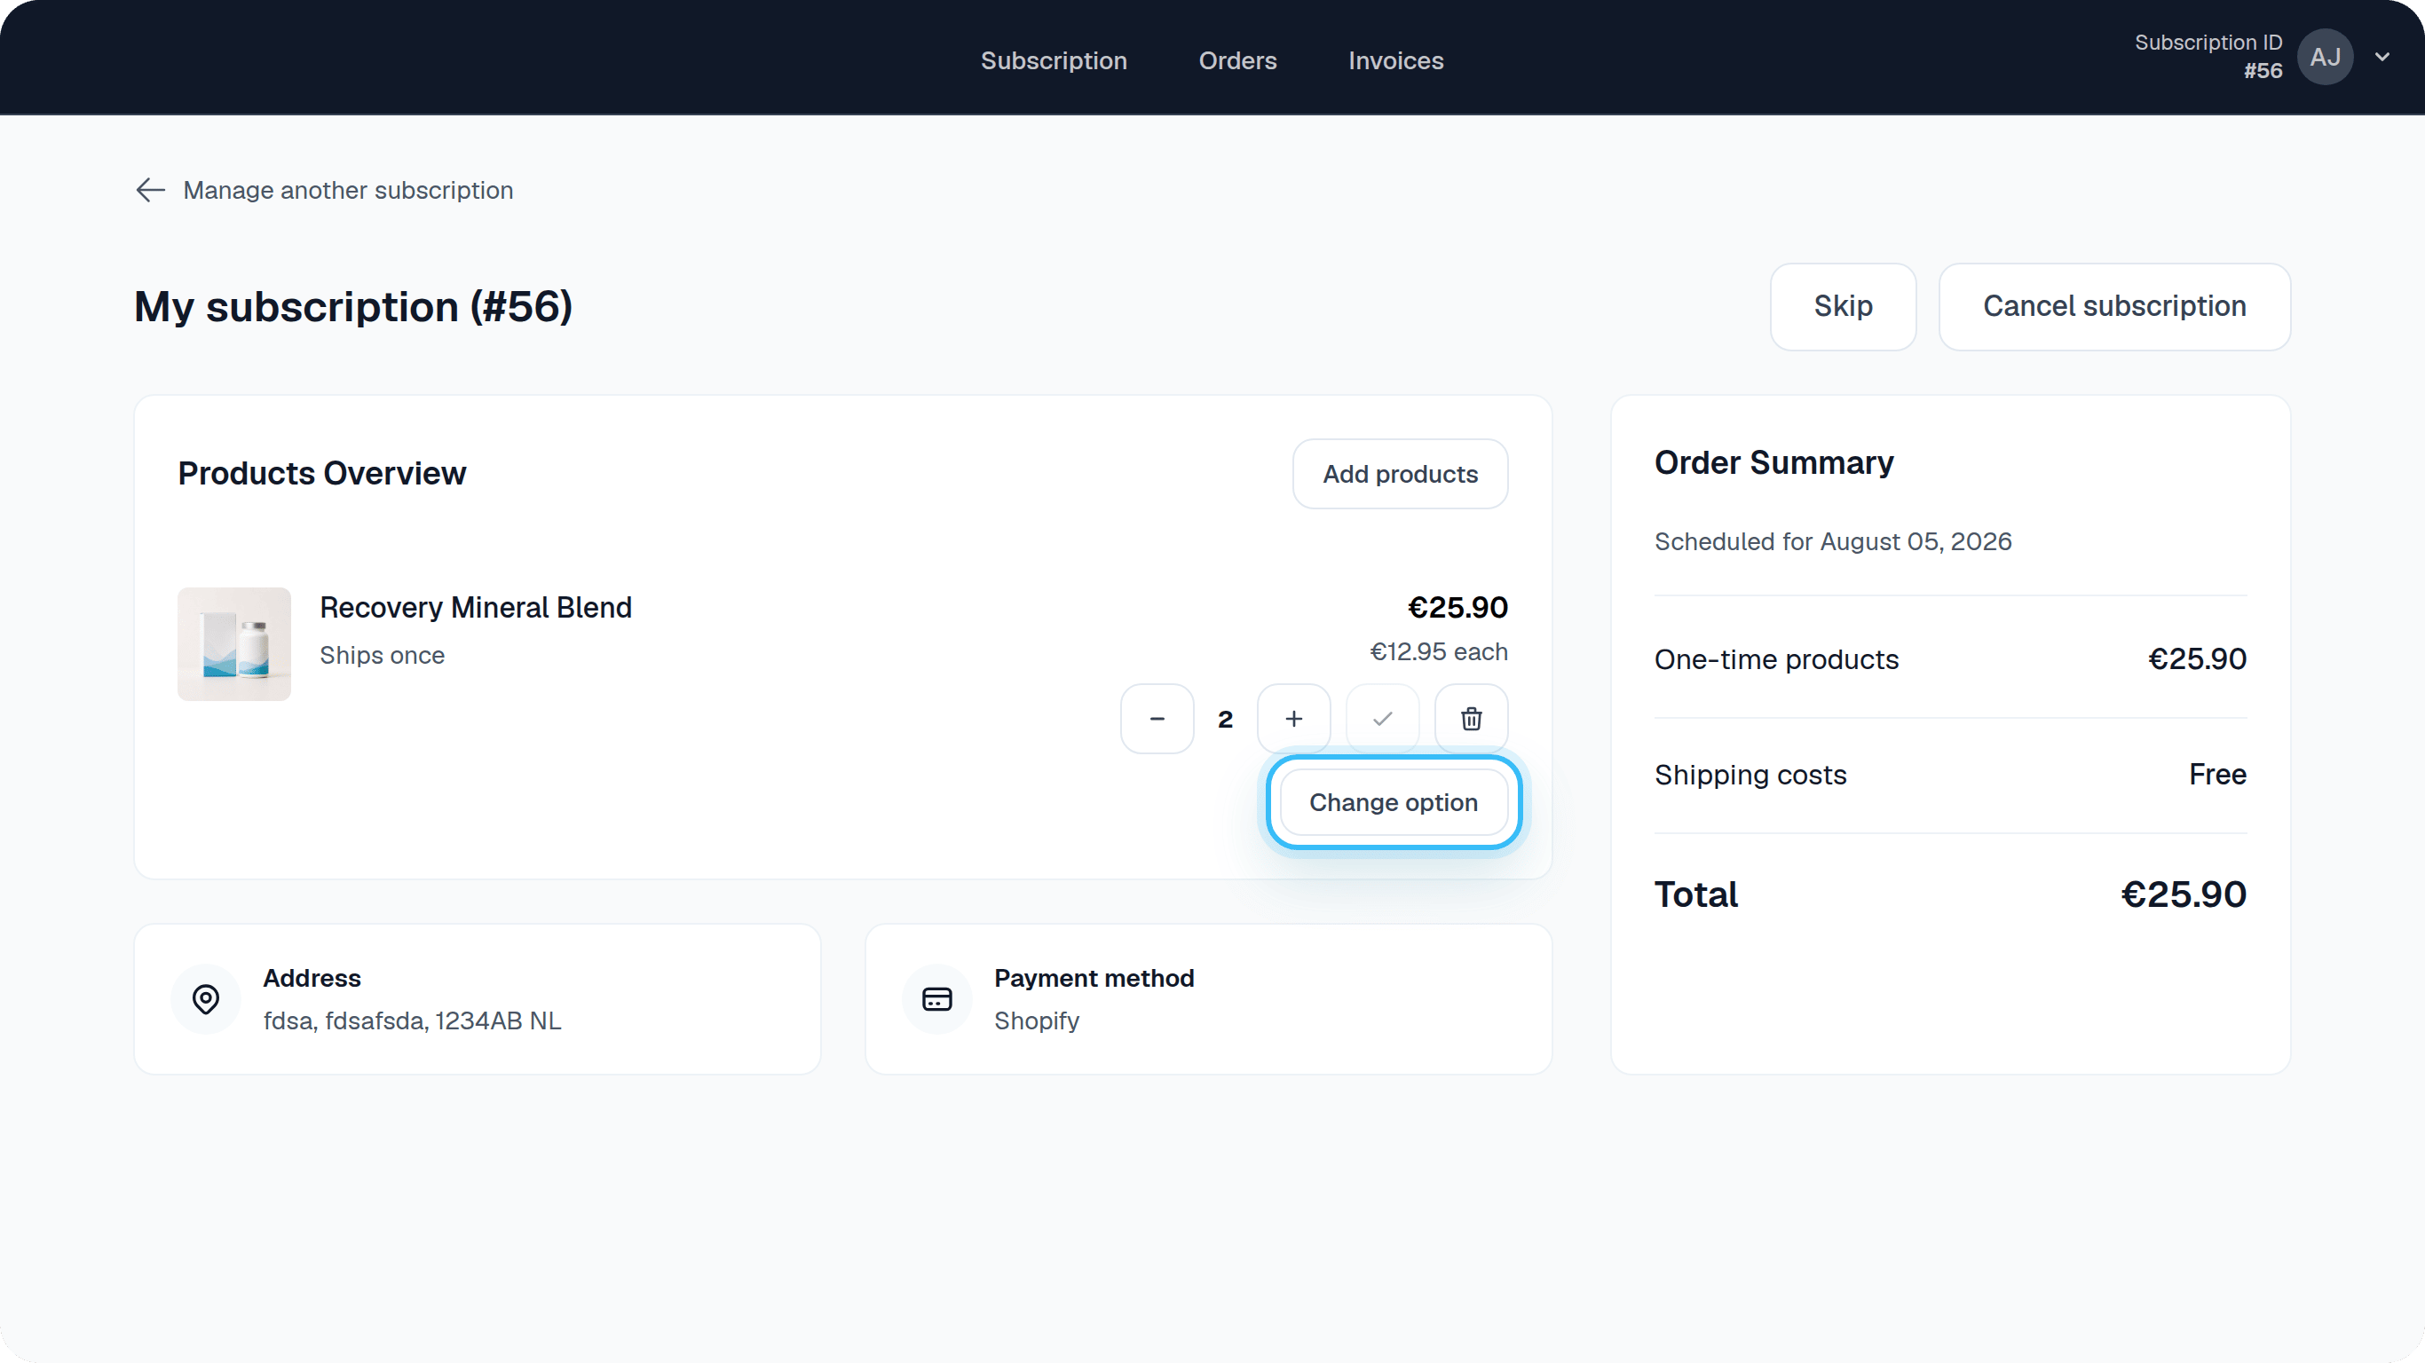Click the Payment method card icon
Image resolution: width=2425 pixels, height=1363 pixels.
(936, 998)
